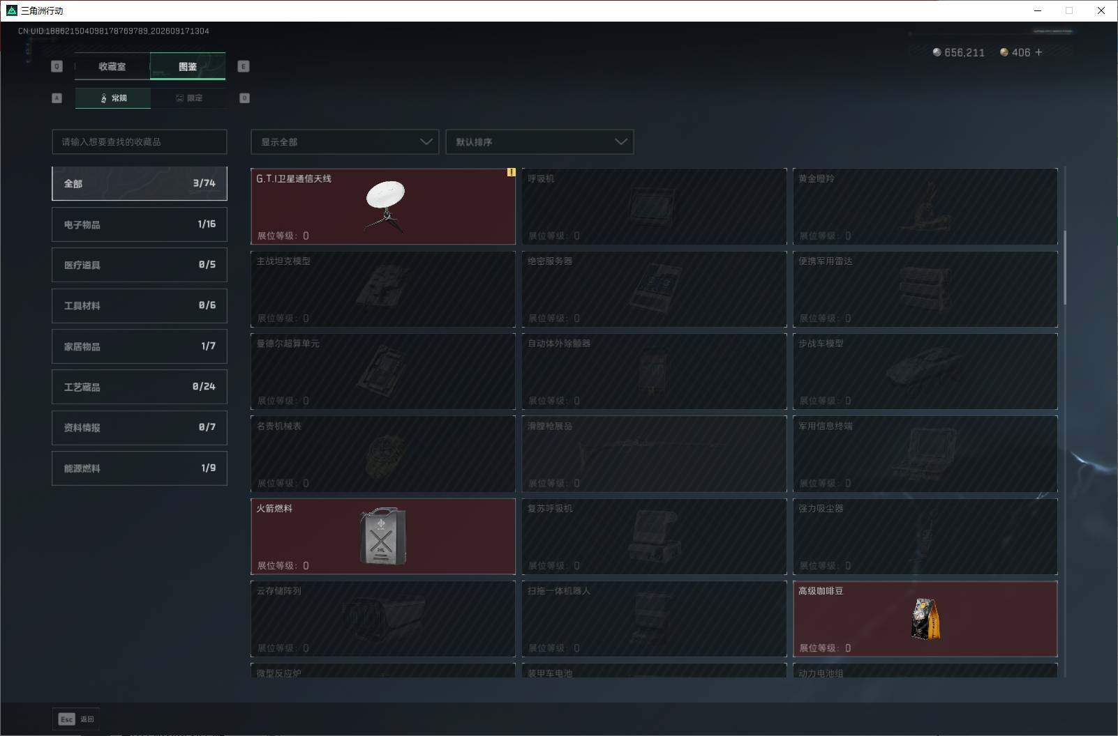Click the 火箭燃料 fuel canister image
1118x736 pixels.
383,536
